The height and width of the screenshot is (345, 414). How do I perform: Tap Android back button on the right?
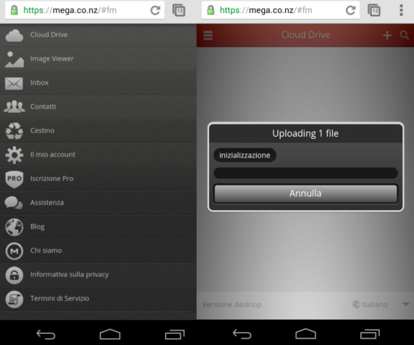pos(242,334)
